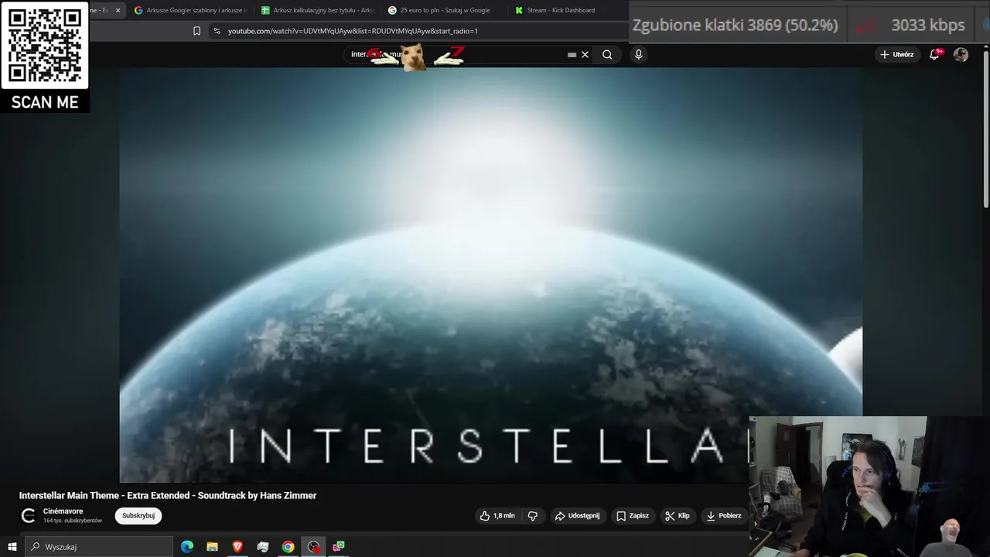Image resolution: width=990 pixels, height=557 pixels.
Task: Clear the YouTube search box with X
Action: coord(585,54)
